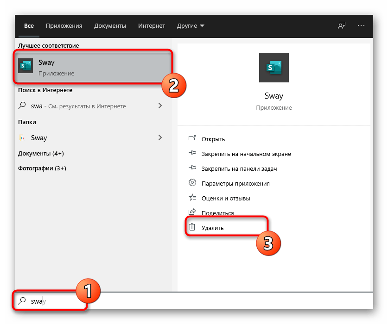Click the magnifier icon in the search box
The image size is (388, 324).
coord(22,301)
